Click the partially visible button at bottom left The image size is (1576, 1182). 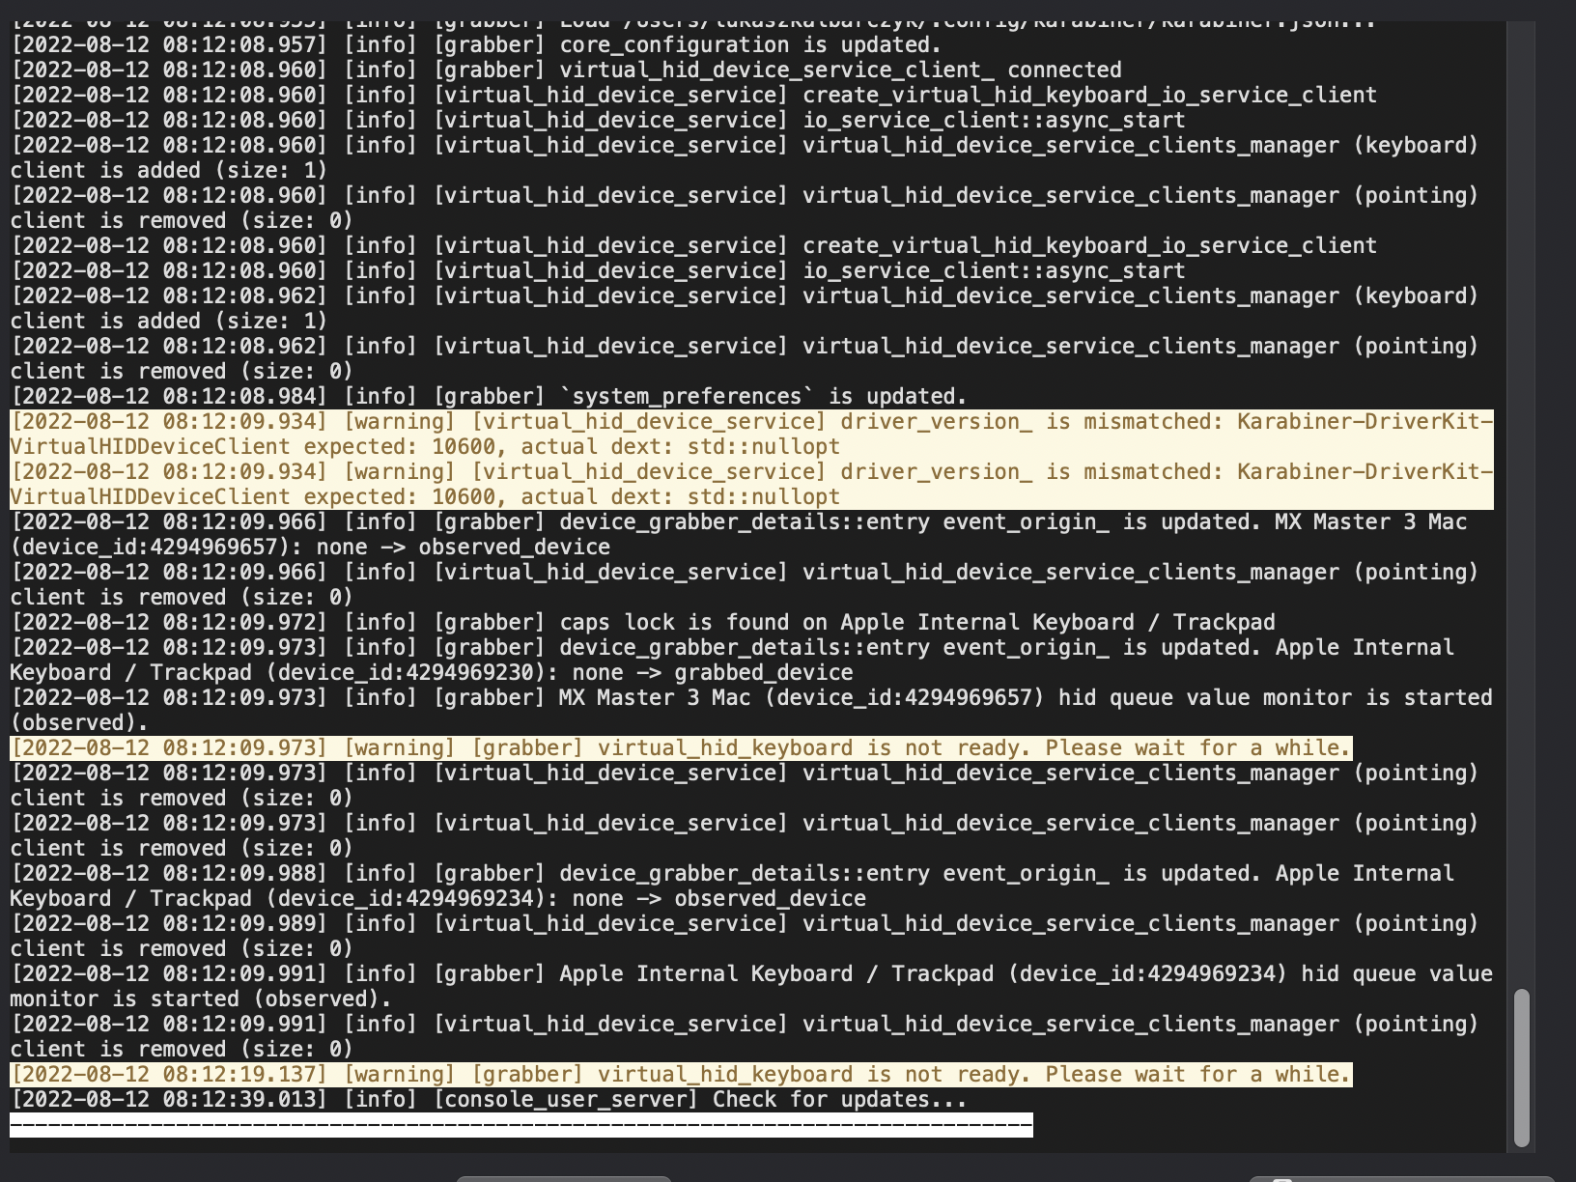coord(565,1178)
